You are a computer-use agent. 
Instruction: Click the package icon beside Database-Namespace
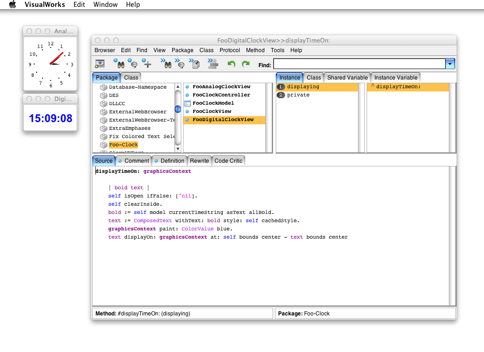(103, 87)
